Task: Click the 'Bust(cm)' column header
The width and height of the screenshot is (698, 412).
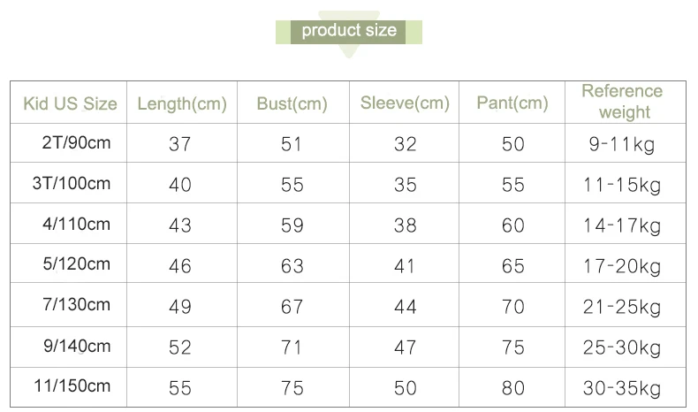Action: point(292,103)
